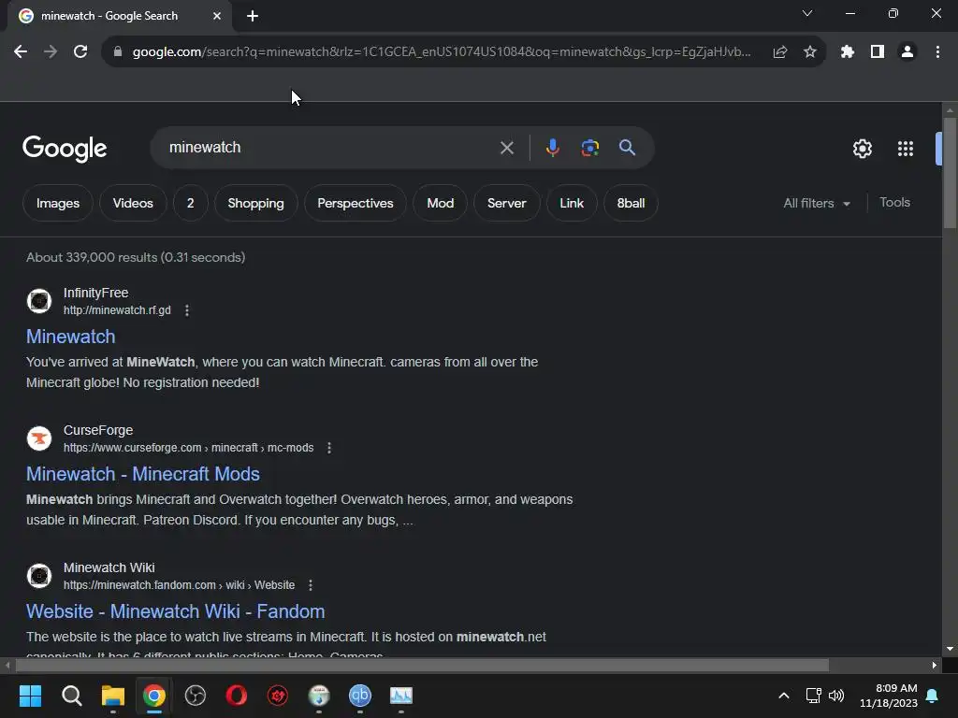Show hidden system tray icons
The height and width of the screenshot is (718, 958).
pyautogui.click(x=784, y=696)
